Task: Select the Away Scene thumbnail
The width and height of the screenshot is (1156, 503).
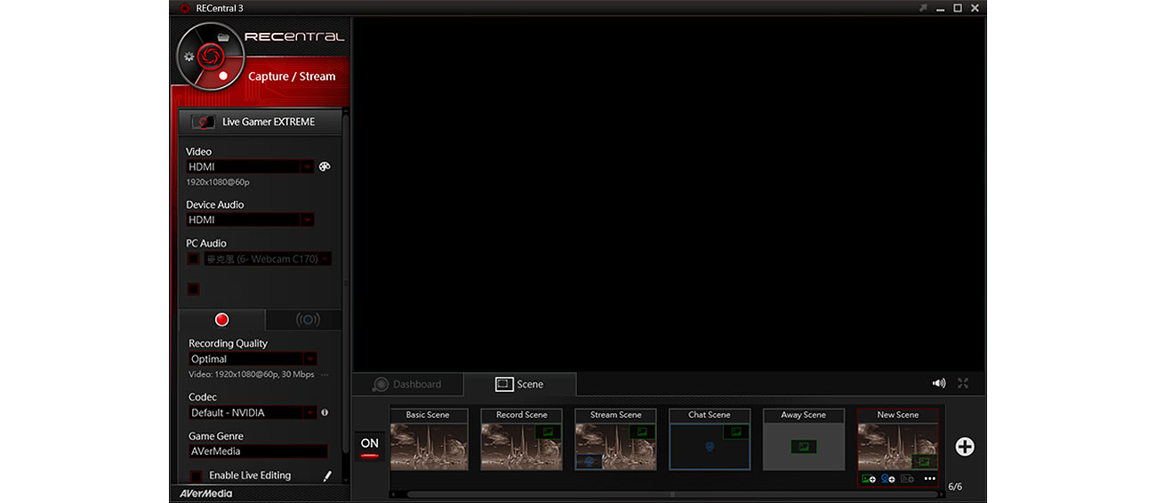Action: pos(804,439)
